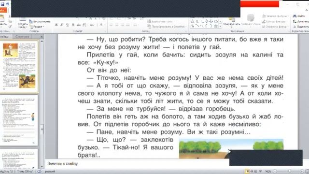309x174 pixels.
Task: Click Преобразовать в SmartArt button
Action: coord(167,27)
